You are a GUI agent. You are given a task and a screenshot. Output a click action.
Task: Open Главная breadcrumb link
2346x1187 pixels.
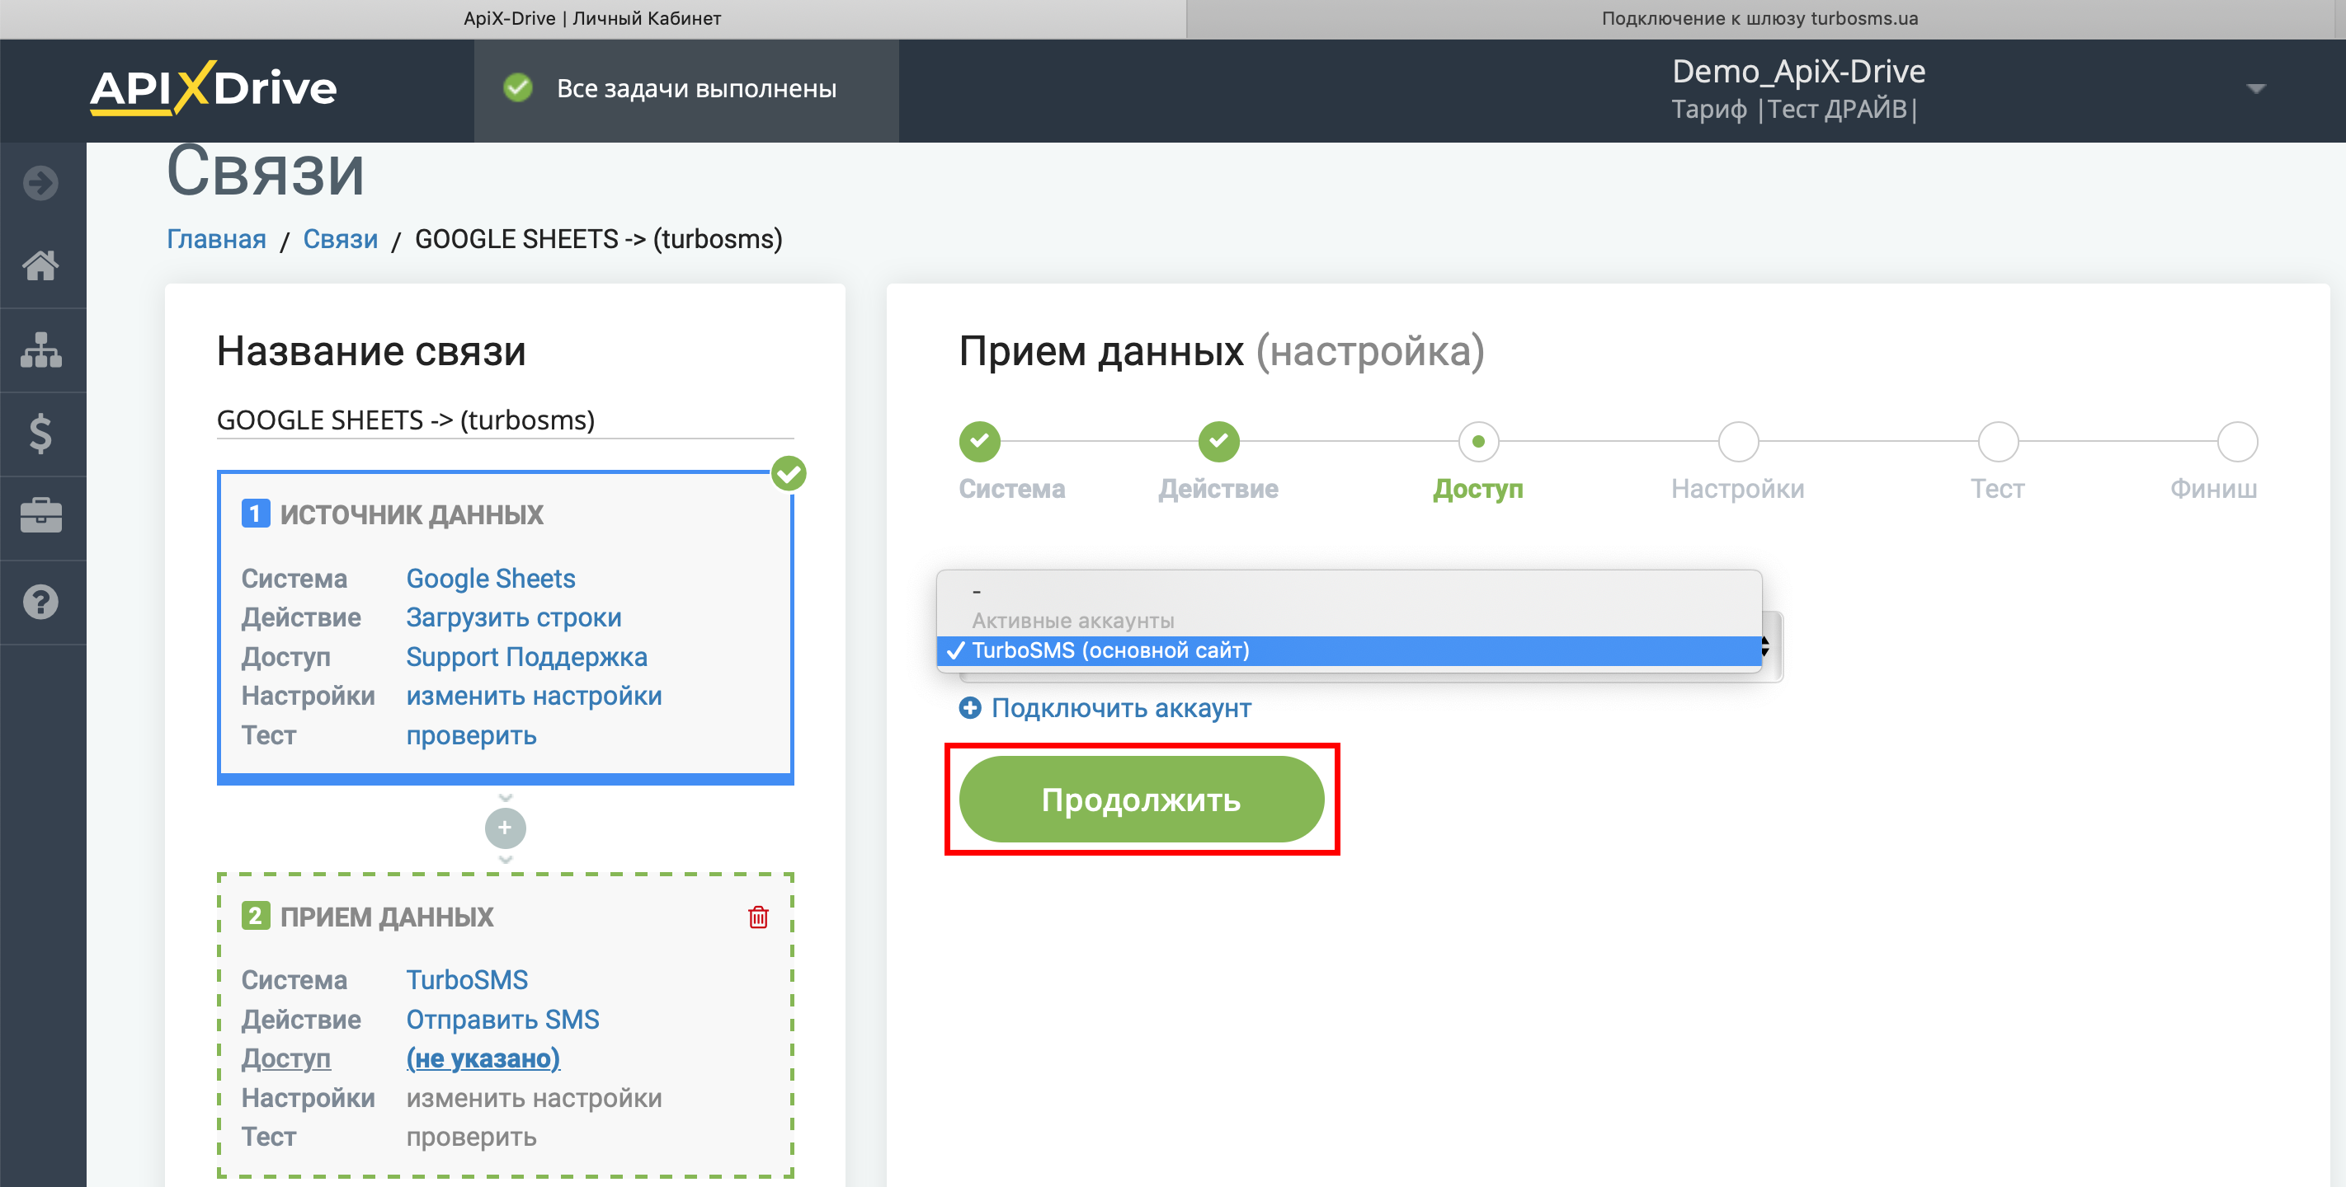pos(216,238)
